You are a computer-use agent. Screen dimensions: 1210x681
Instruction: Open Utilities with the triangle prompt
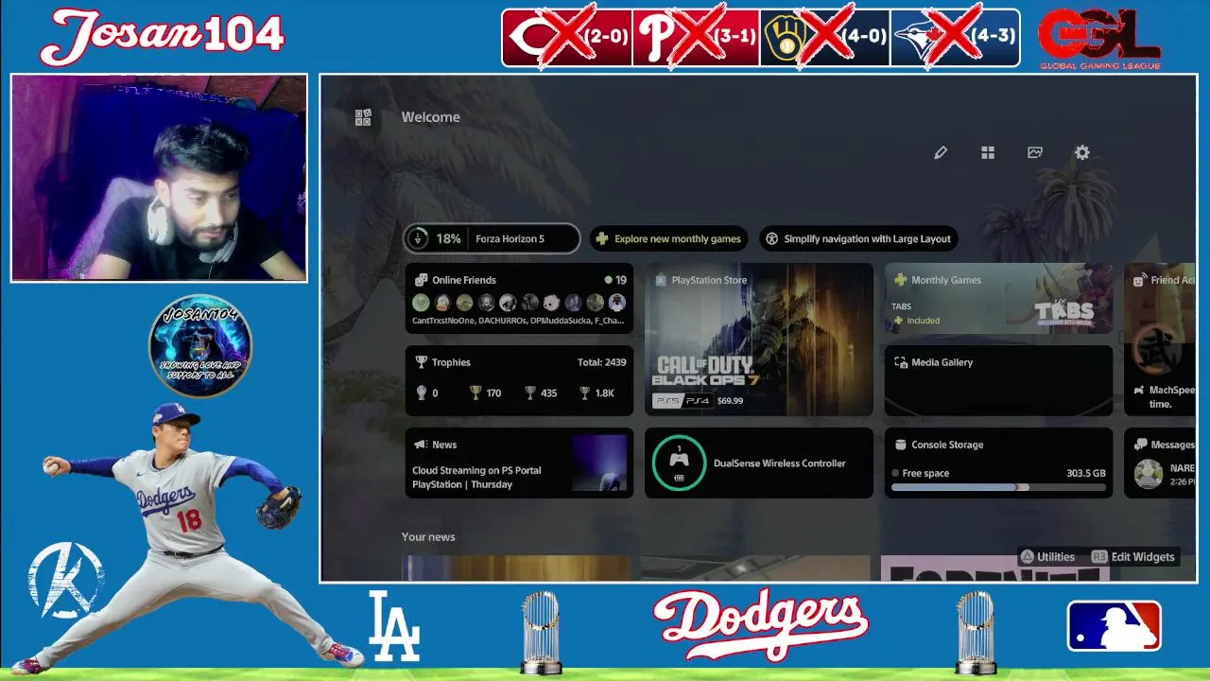click(1046, 557)
